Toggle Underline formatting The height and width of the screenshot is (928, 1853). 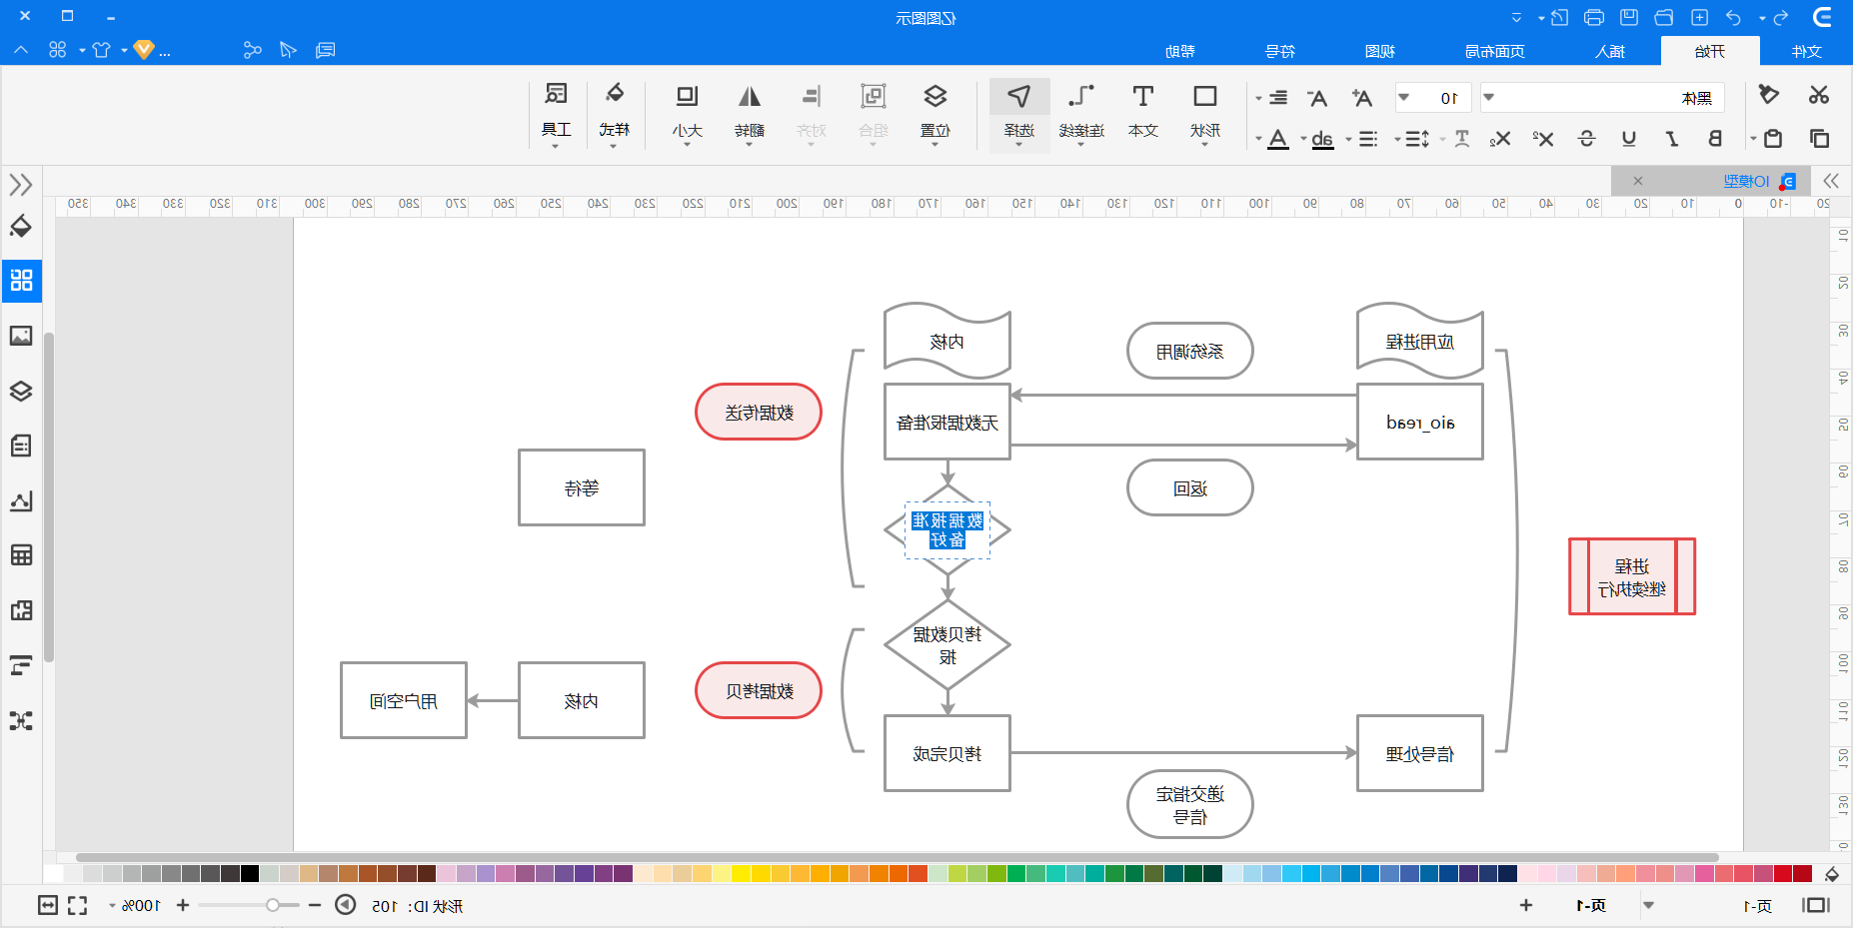(x=1629, y=139)
